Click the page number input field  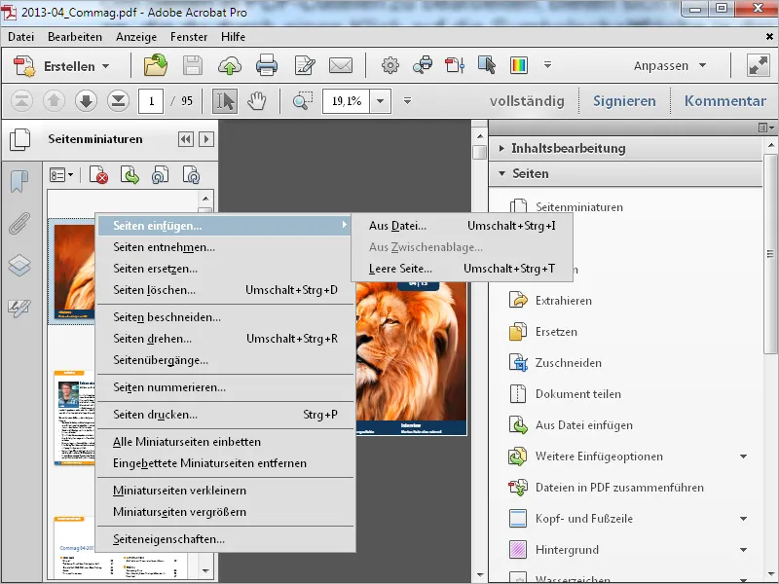151,101
